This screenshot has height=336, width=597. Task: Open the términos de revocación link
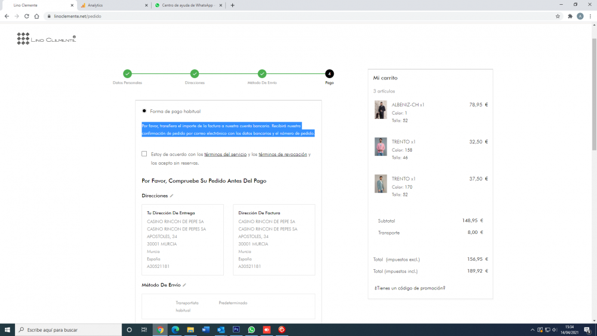[x=282, y=154]
